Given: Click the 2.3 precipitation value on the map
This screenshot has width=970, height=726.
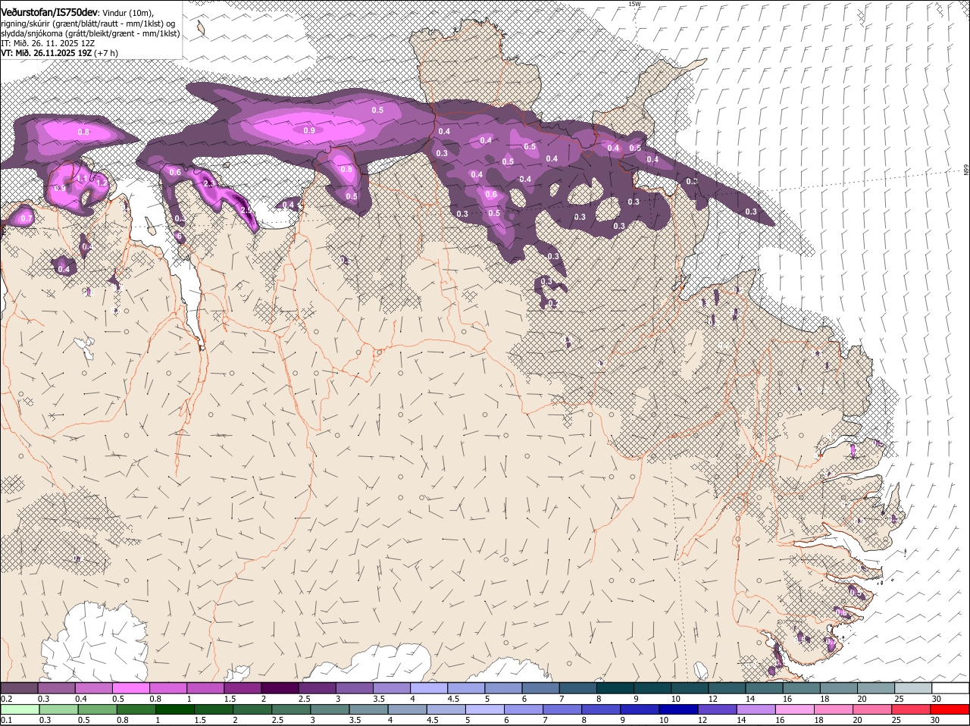Looking at the screenshot, I should [210, 183].
